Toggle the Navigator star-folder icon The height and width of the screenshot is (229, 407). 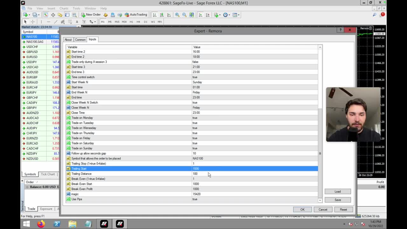[x=60, y=15]
